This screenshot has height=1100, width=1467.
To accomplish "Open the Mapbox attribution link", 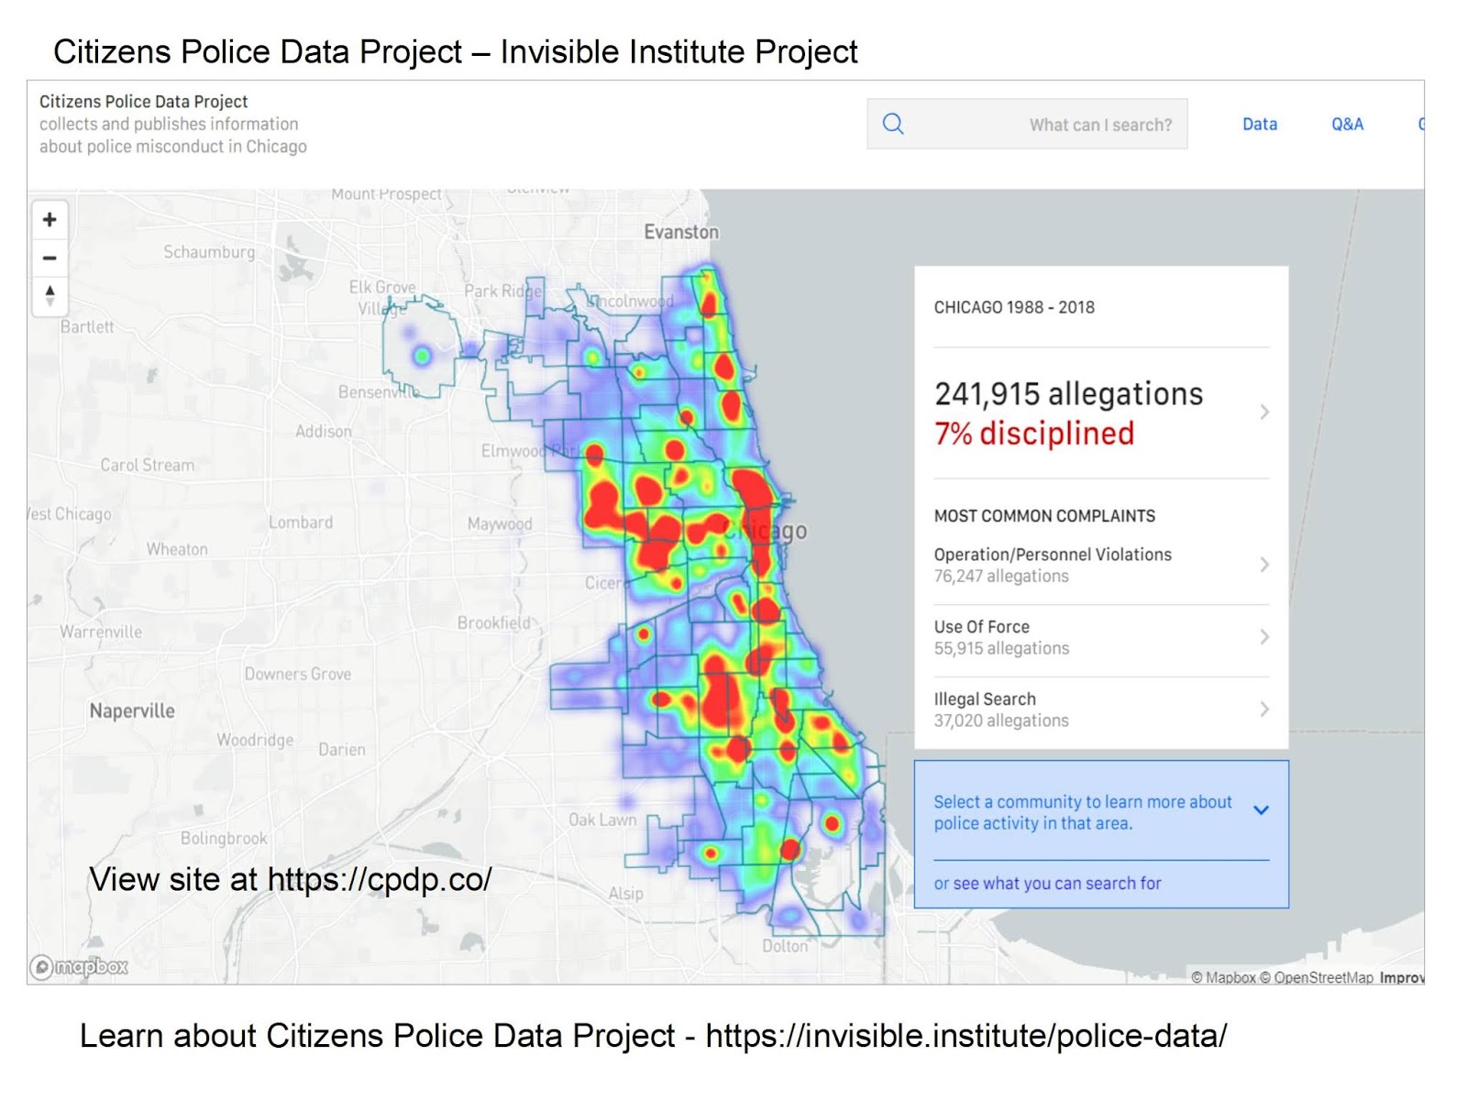I will [1223, 978].
